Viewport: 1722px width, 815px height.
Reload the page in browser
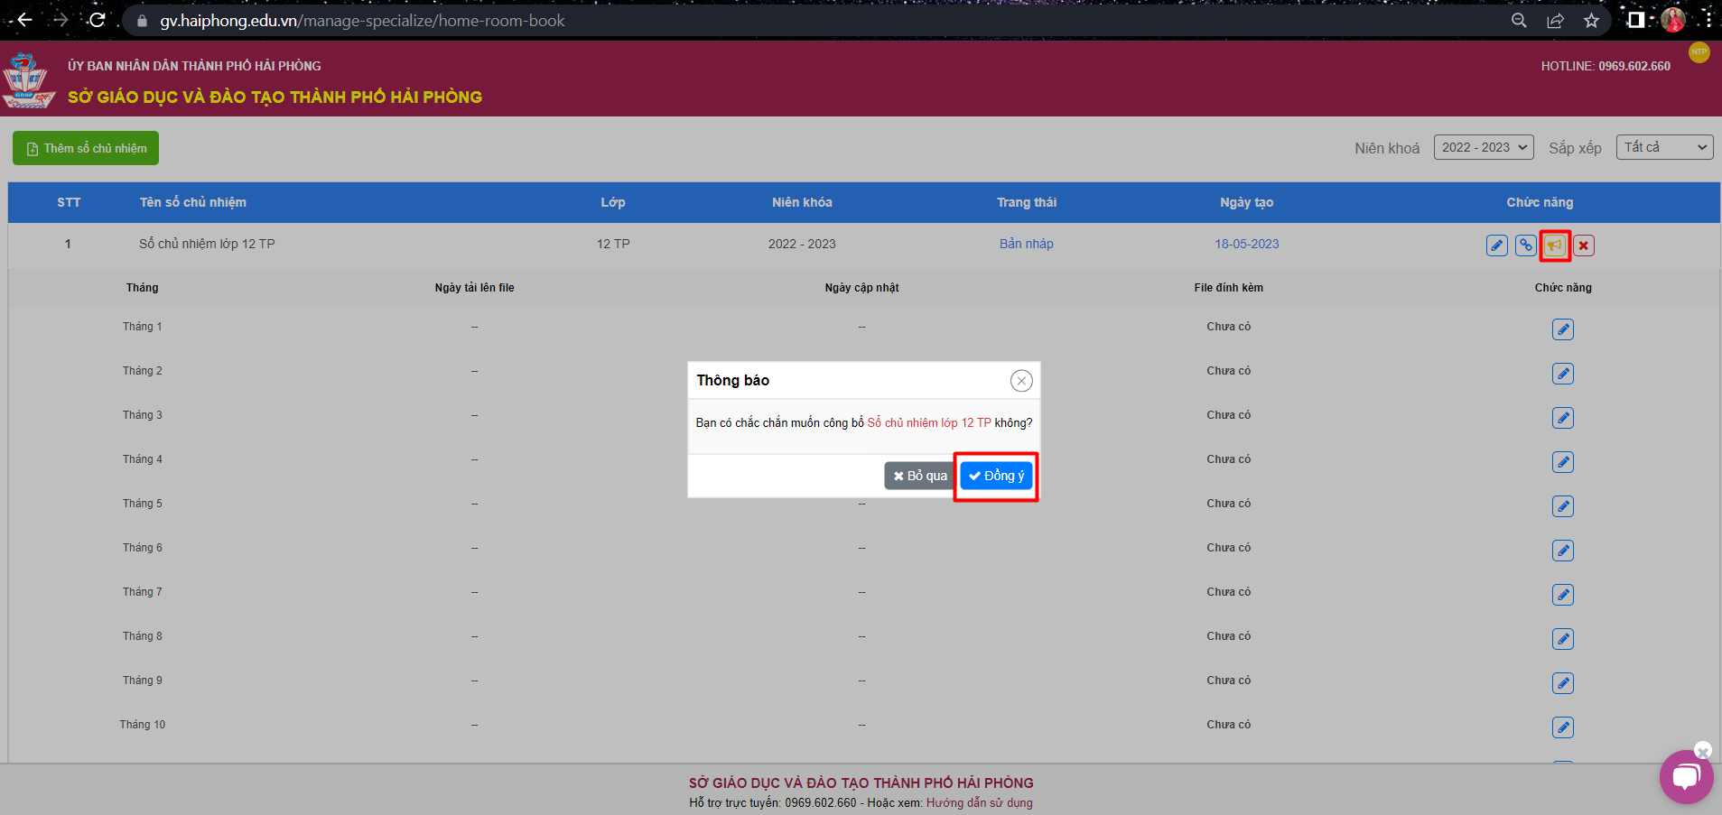tap(97, 20)
